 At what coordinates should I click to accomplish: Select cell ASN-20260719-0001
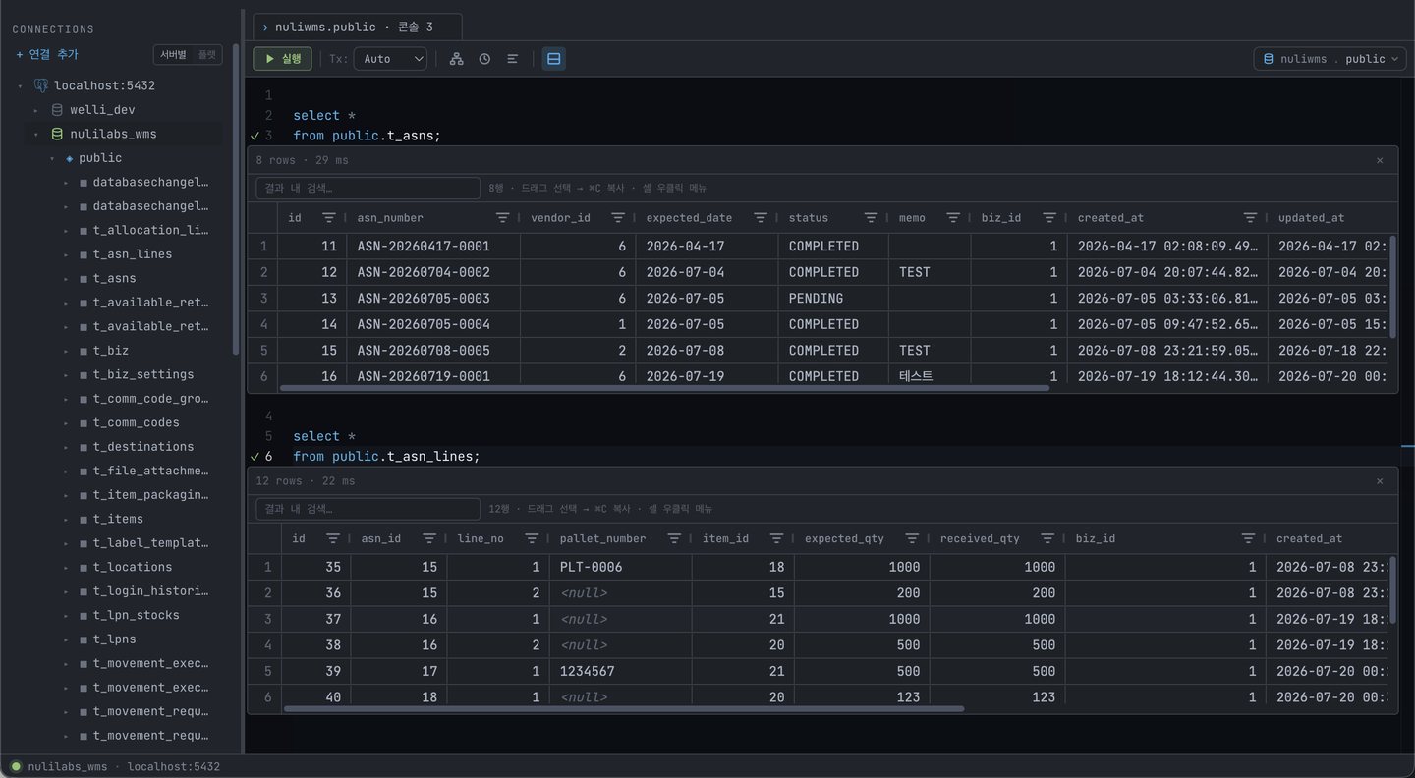coord(433,376)
